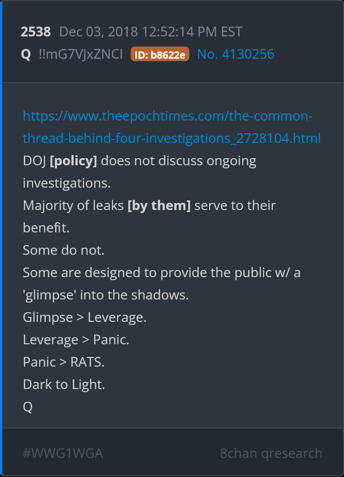Click post number link No. 4130256
Image resolution: width=344 pixels, height=477 pixels.
click(236, 54)
